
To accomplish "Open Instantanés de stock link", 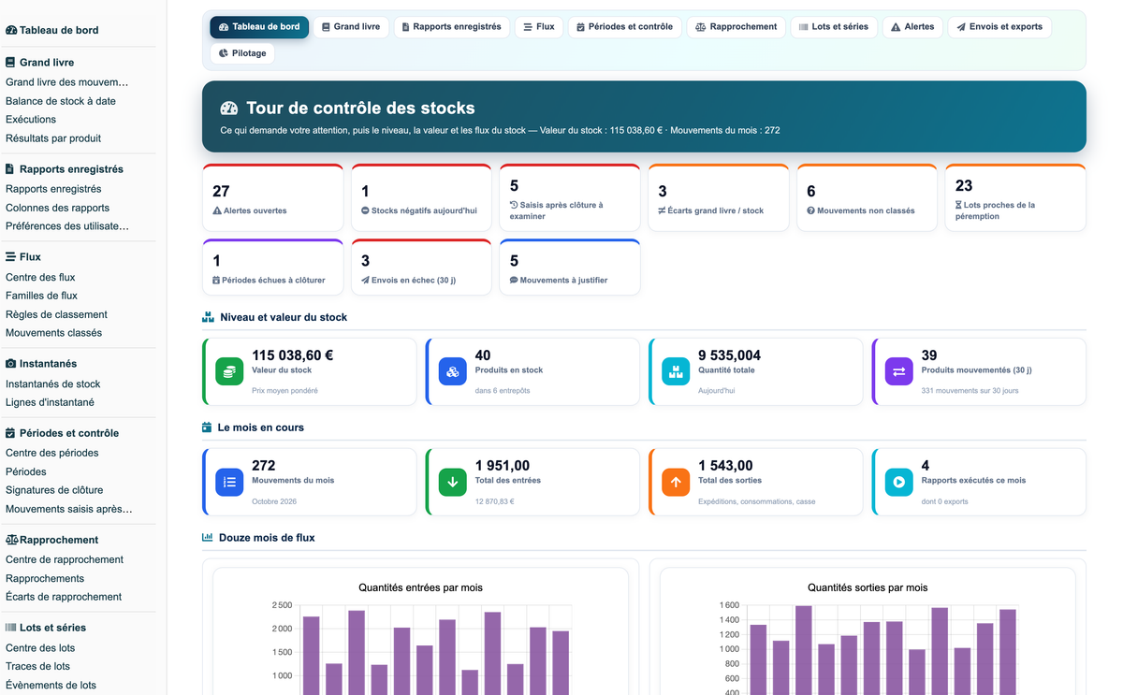I will 52,384.
